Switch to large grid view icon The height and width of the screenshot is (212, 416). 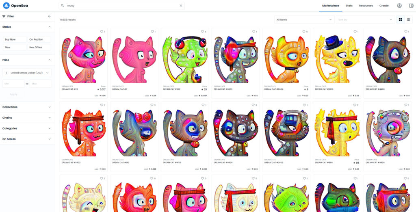[x=400, y=19]
